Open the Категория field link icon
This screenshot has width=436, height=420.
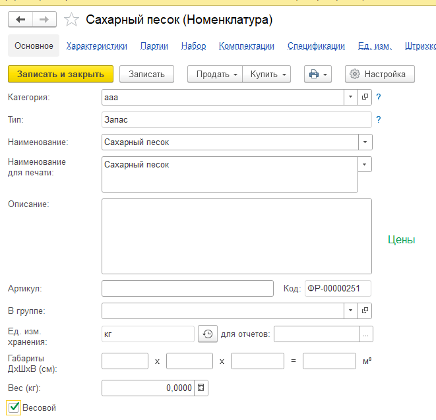[x=365, y=98]
